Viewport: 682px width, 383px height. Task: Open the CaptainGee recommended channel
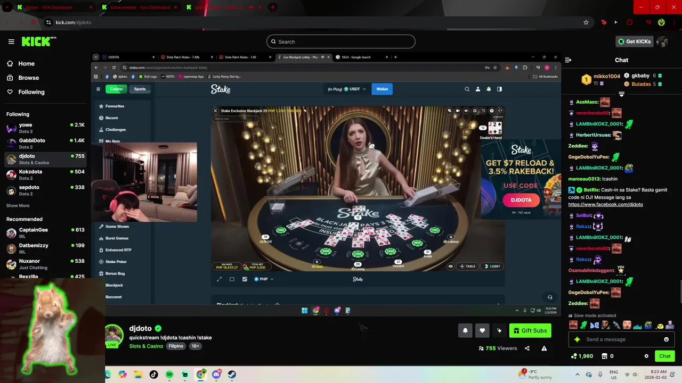(x=46, y=232)
